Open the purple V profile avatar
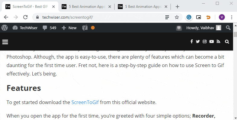This screenshot has width=237, height=120. pyautogui.click(x=222, y=17)
